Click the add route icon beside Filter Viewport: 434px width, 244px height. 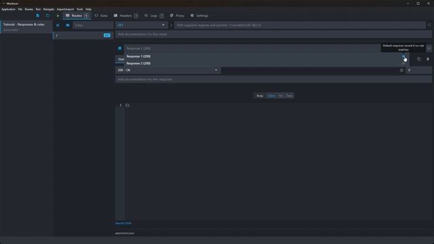(x=58, y=25)
